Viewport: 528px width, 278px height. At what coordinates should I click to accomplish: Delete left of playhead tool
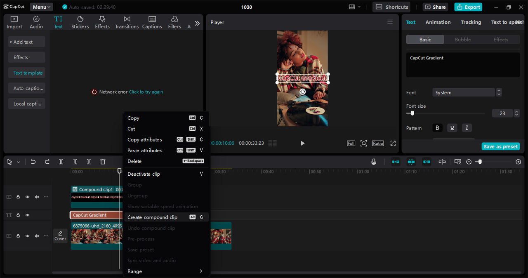[x=75, y=162]
